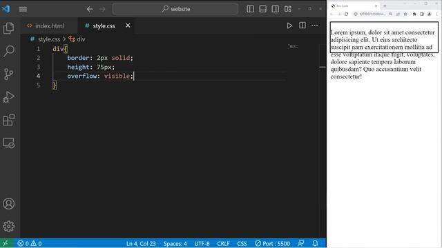Click the editor minimap code preview
Image resolution: width=442 pixels, height=248 pixels.
coord(293,46)
